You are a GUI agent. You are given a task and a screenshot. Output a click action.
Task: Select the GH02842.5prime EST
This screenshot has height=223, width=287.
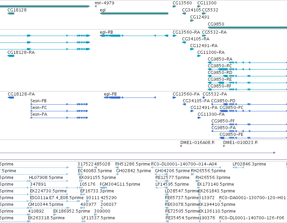117,174
